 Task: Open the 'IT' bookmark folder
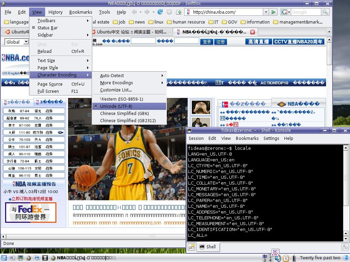(x=213, y=22)
